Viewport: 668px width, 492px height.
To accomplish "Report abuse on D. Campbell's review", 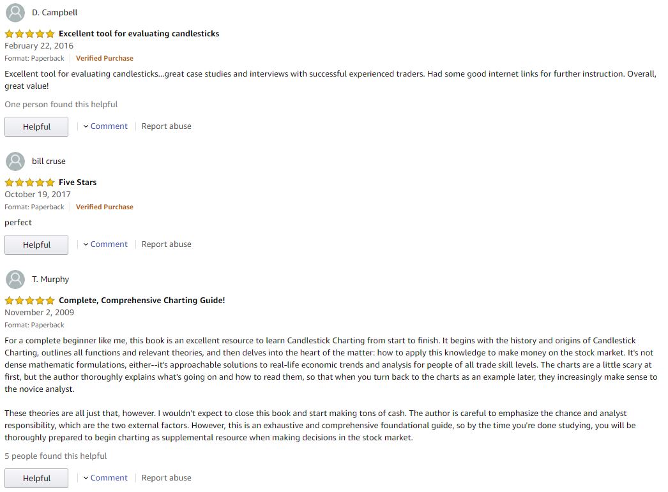I will [166, 126].
